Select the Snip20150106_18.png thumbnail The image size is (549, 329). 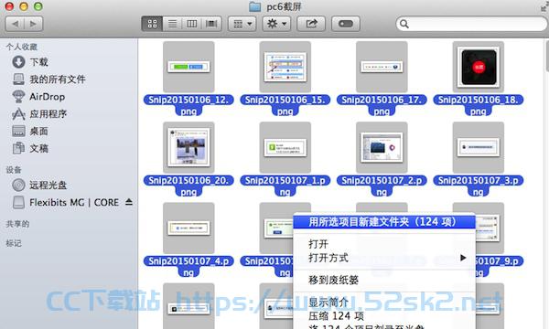(479, 67)
